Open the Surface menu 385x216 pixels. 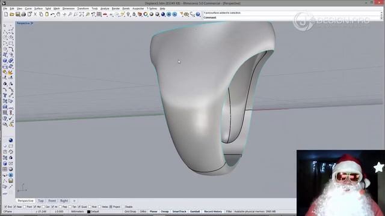38,8
